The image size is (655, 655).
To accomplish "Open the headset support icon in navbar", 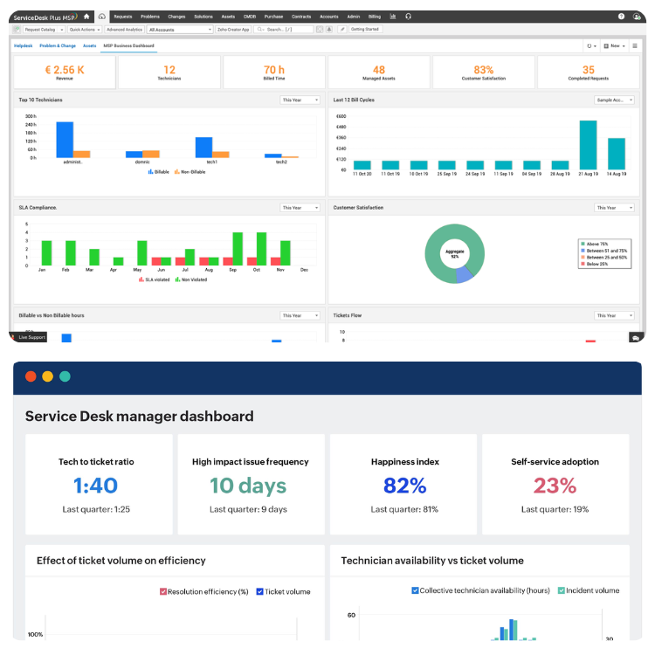I will [x=409, y=16].
